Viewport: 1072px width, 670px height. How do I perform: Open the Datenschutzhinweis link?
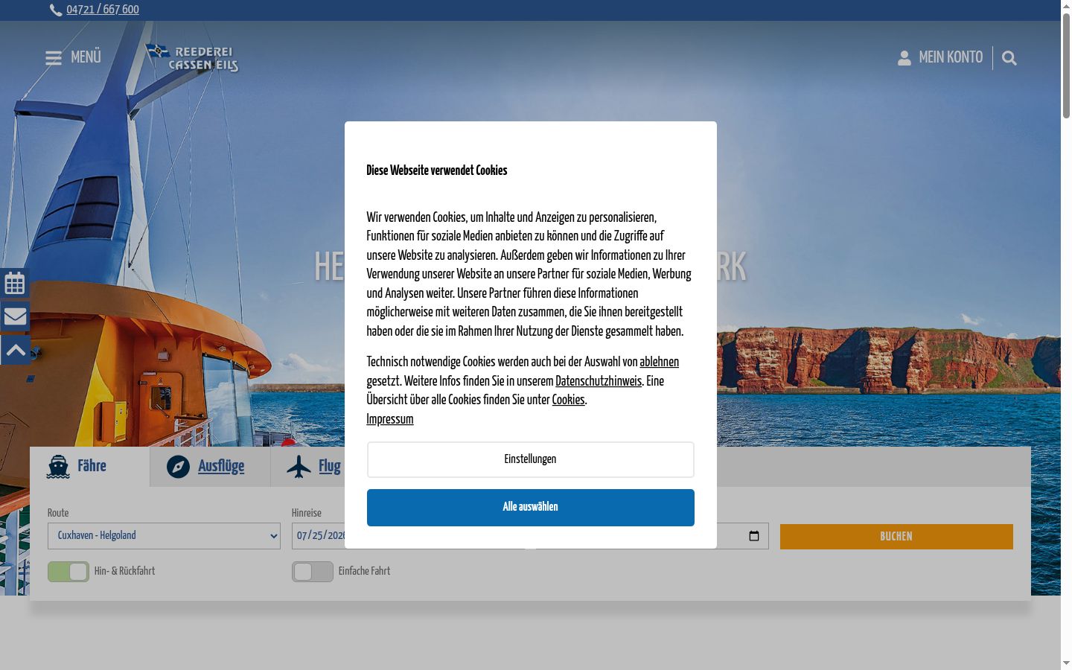click(x=599, y=381)
